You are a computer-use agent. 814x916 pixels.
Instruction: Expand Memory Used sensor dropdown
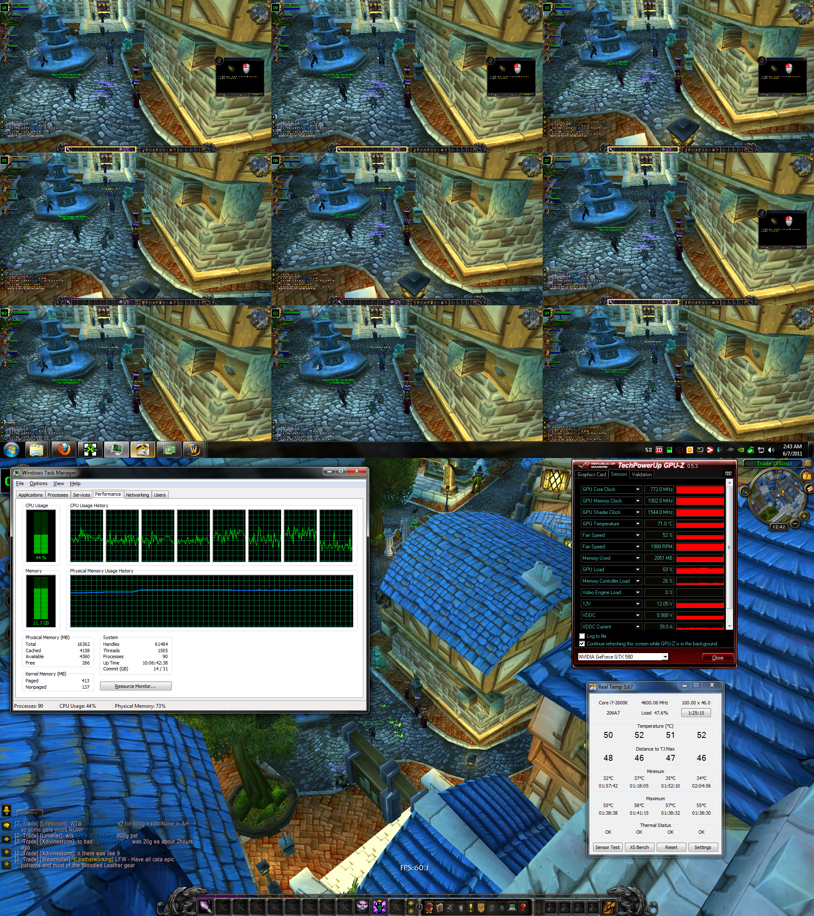click(638, 558)
